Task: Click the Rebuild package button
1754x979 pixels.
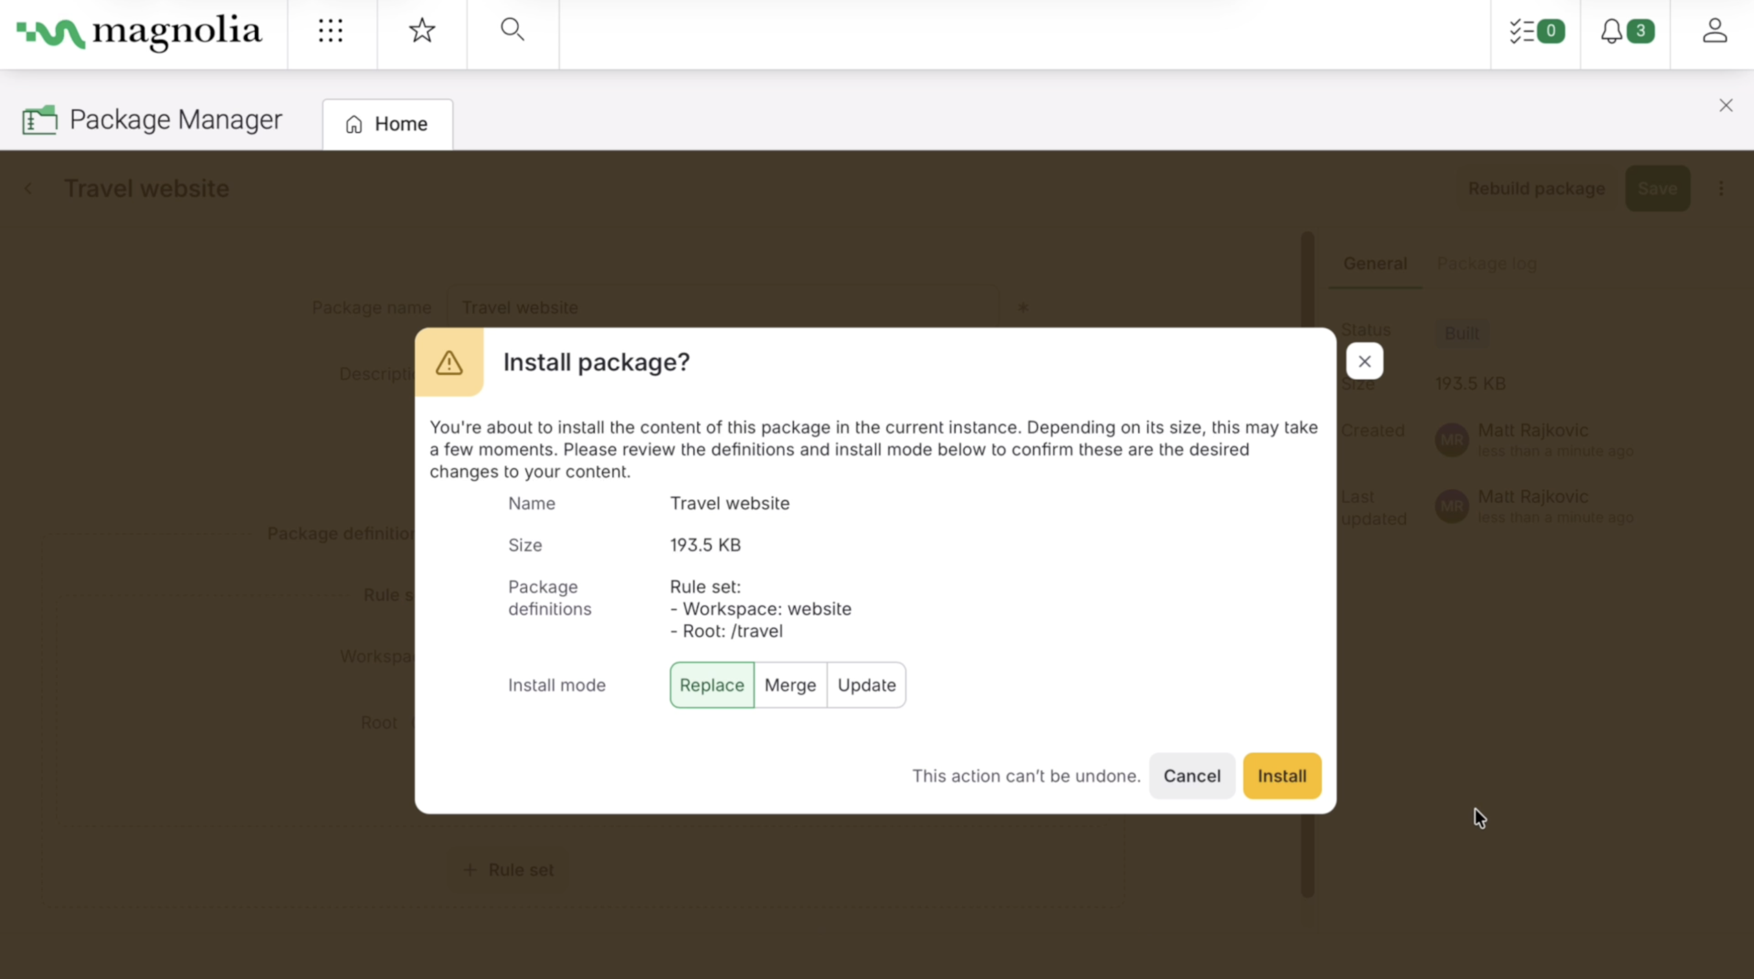Action: pos(1537,189)
